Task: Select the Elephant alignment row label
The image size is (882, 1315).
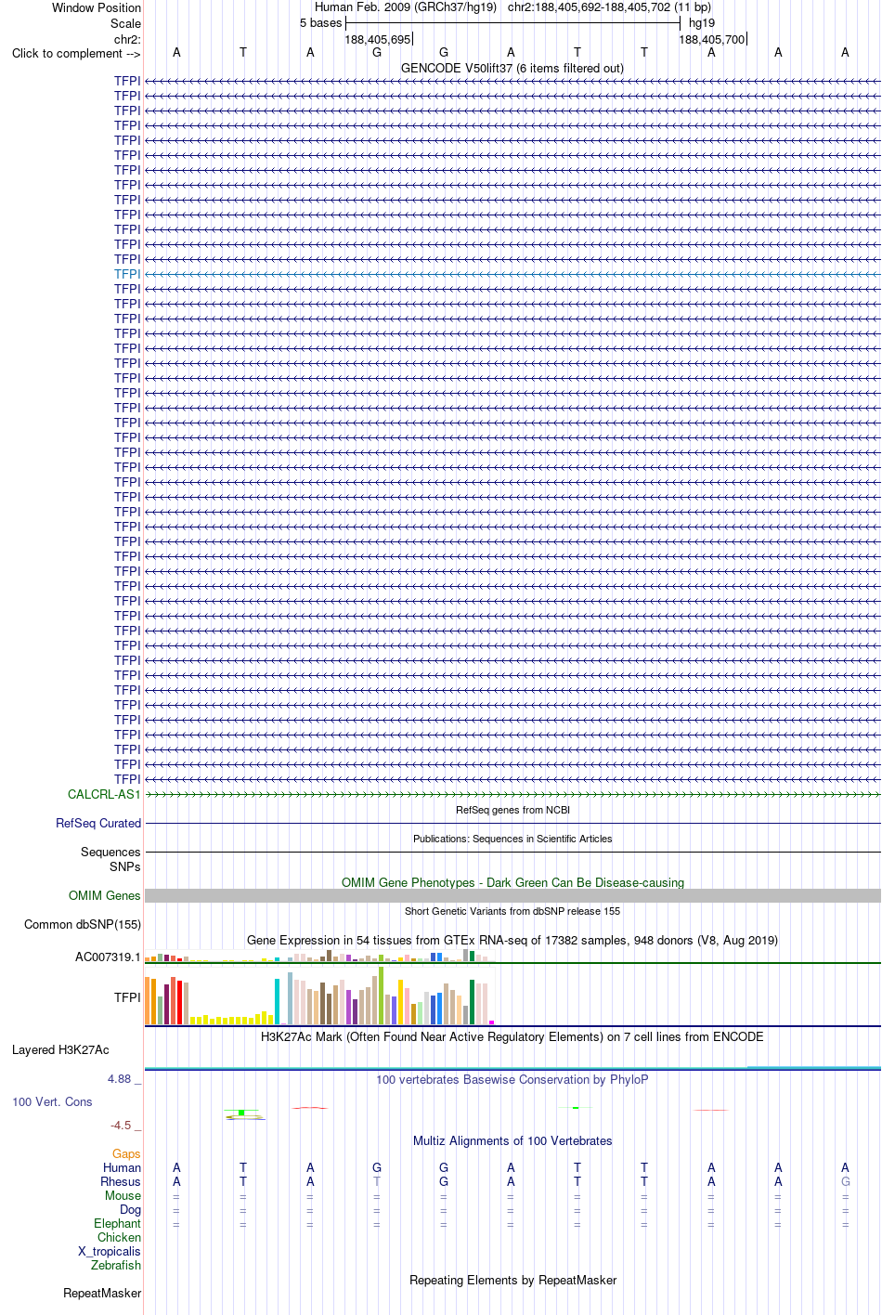Action: point(117,1223)
